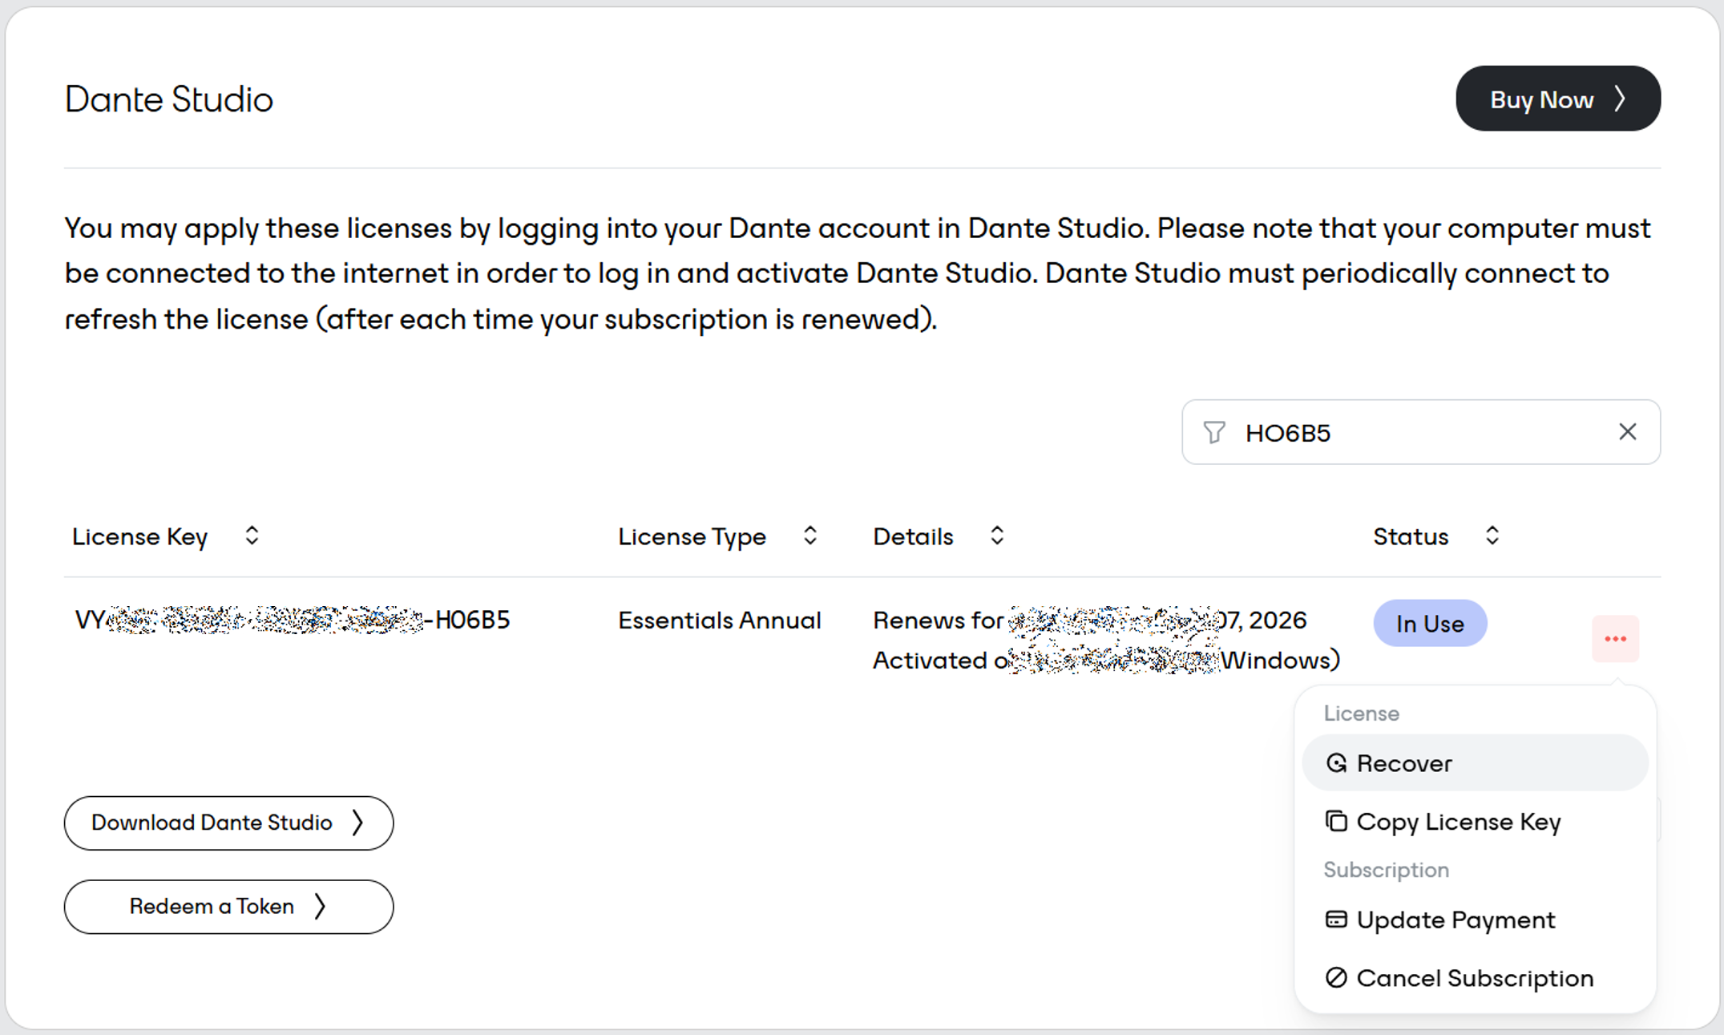Click the Dante Studio page heading
Image resolution: width=1724 pixels, height=1035 pixels.
coord(168,99)
